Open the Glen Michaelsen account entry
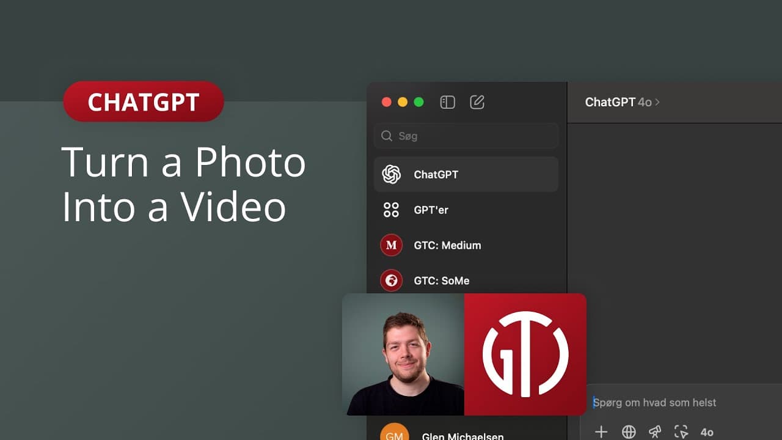The height and width of the screenshot is (440, 782). [x=462, y=435]
